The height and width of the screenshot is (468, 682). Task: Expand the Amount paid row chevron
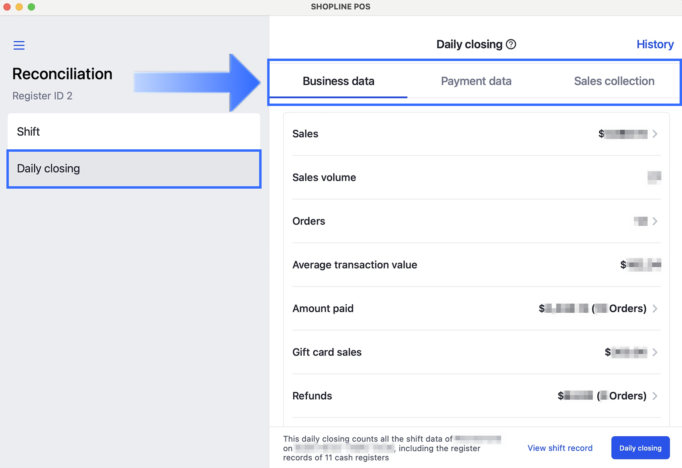pyautogui.click(x=655, y=309)
